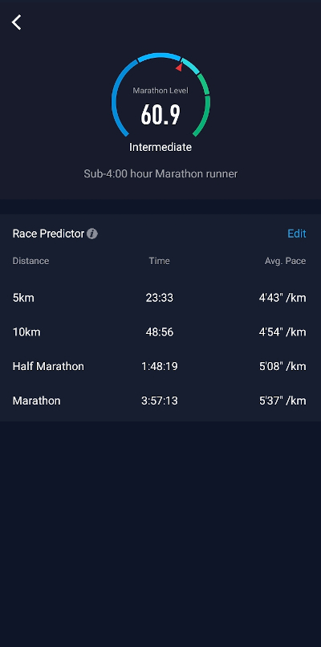
Task: Select the Marathon row label
Action: (37, 401)
